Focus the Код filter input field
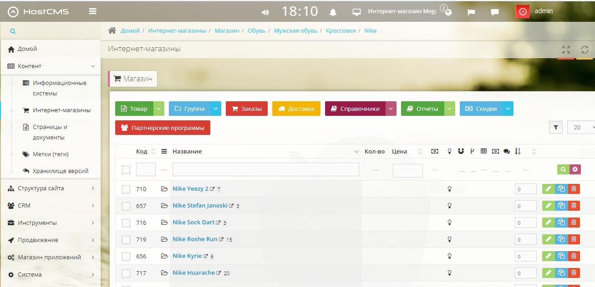Viewport: 595px width, 287px height. click(146, 169)
